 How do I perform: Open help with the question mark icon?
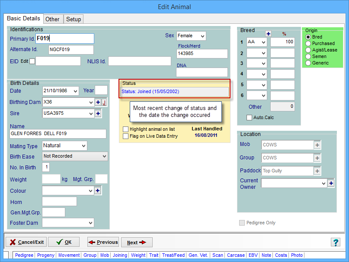[335, 242]
